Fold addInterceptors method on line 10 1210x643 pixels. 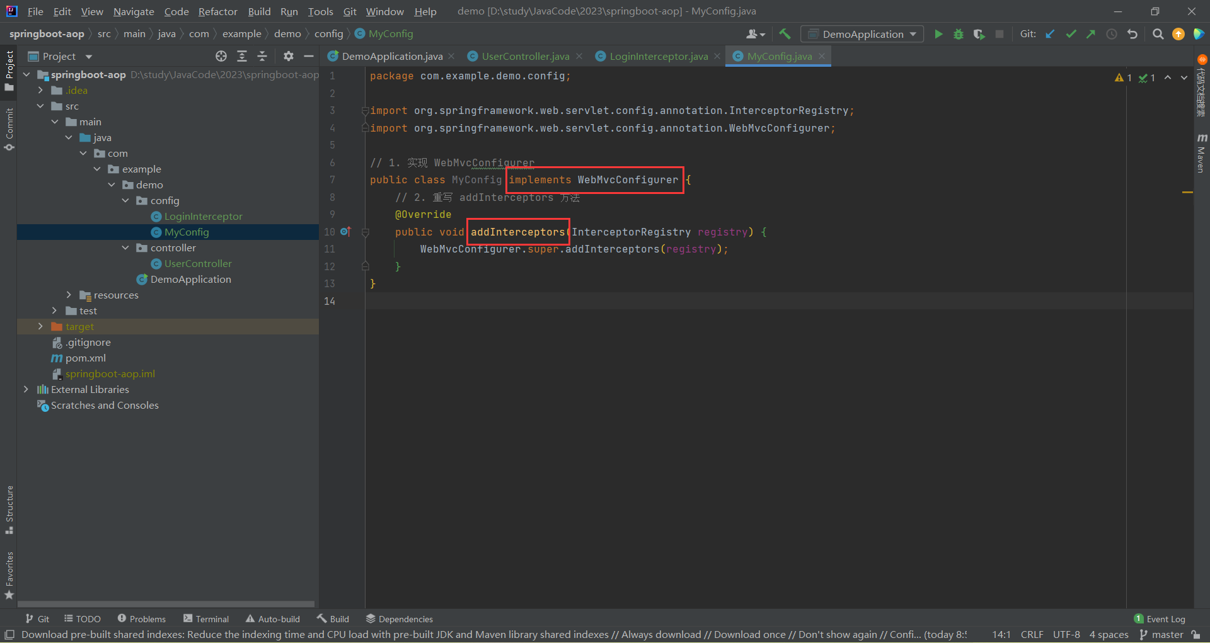[x=365, y=232]
